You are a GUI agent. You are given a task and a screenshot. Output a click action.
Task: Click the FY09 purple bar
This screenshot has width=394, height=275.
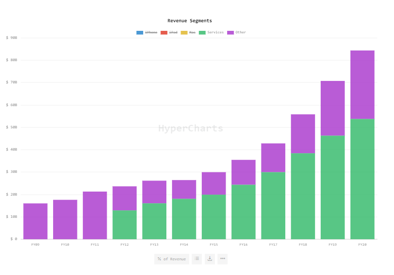pos(35,221)
